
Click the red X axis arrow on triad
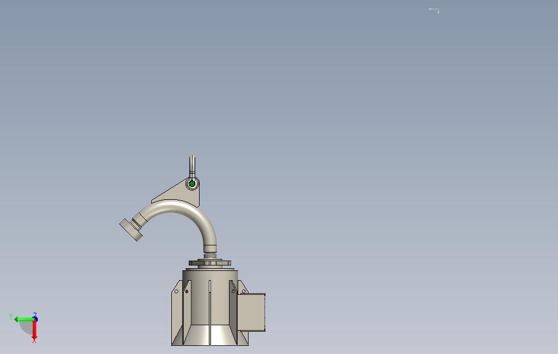34,330
